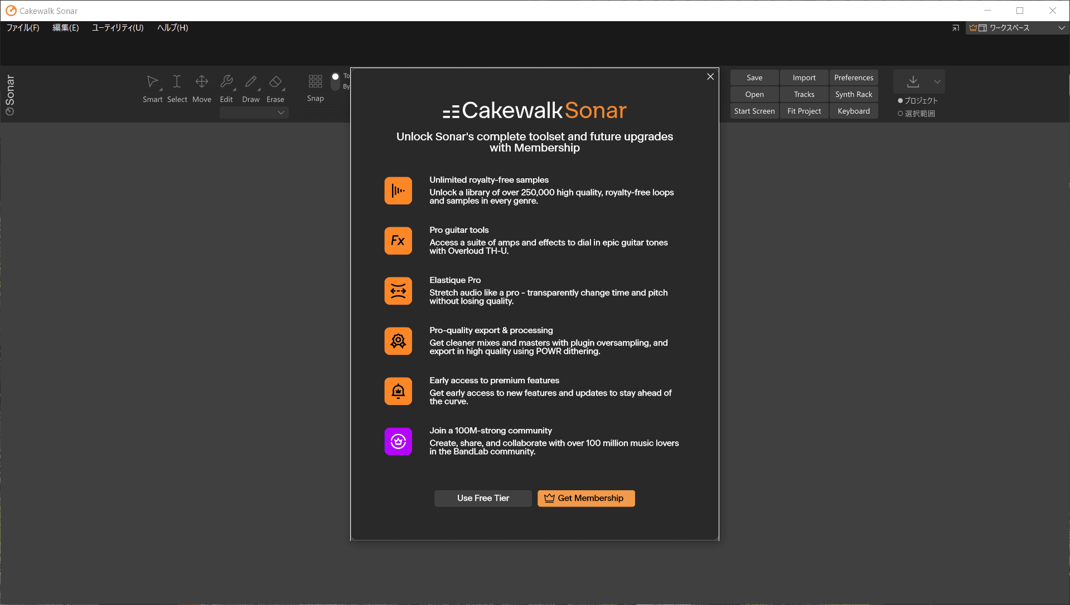Toggle the snap on/off switch
Viewport: 1070px width, 605px height.
(x=335, y=81)
